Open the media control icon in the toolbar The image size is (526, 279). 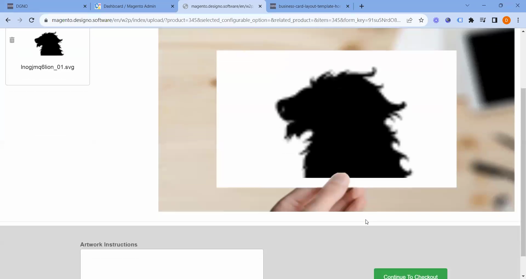coord(483,20)
